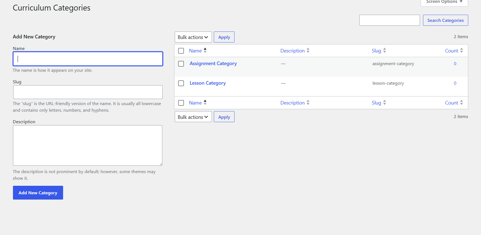Click the lesson-category slug text

(x=388, y=83)
